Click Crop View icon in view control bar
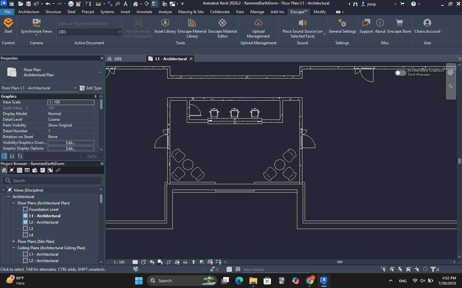 169,262
